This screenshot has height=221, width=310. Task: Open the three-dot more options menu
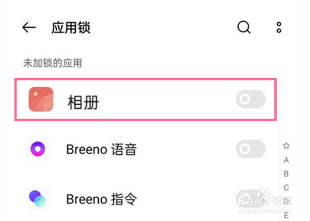pyautogui.click(x=279, y=28)
